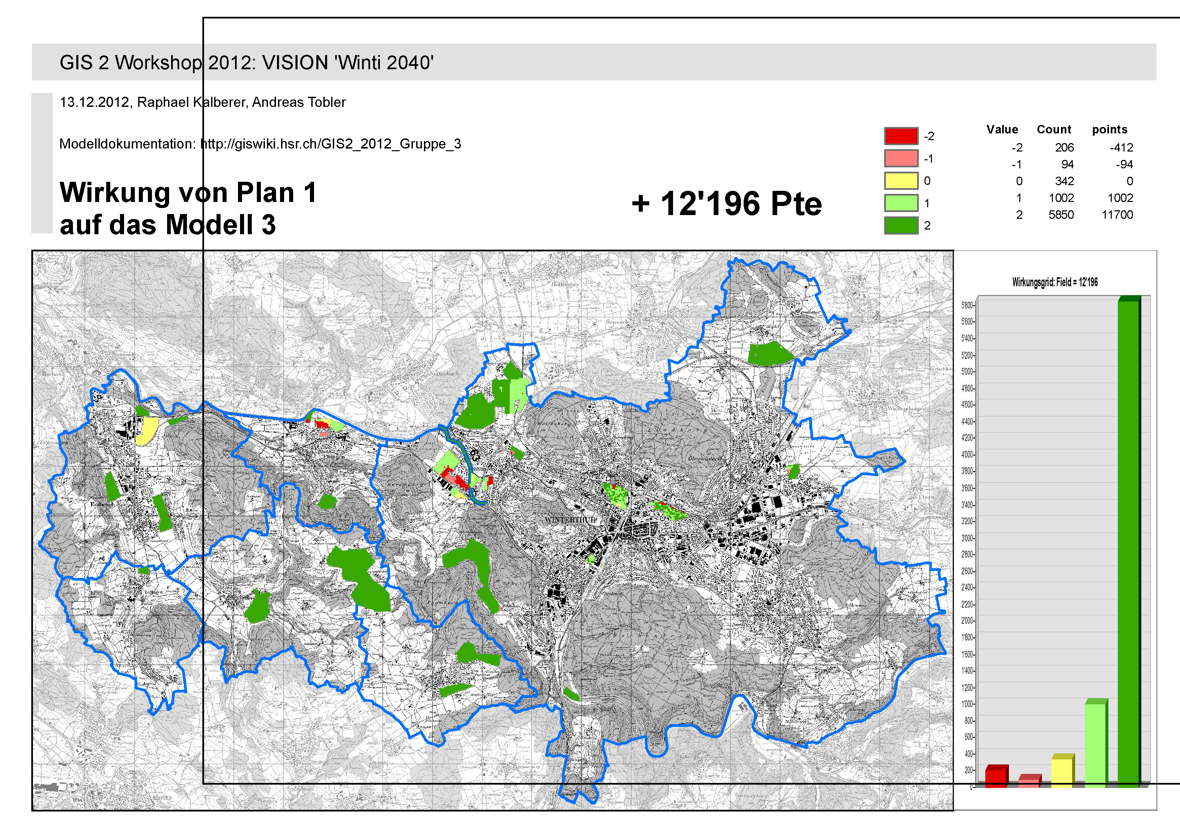Select the 'Count' column header

tap(1054, 129)
